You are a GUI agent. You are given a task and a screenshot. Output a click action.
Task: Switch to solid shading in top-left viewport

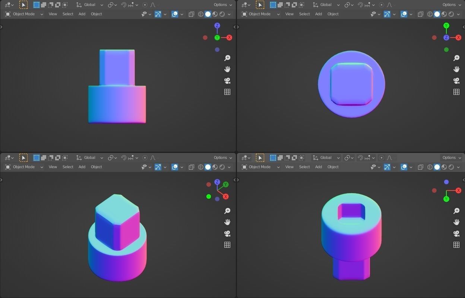(x=208, y=14)
